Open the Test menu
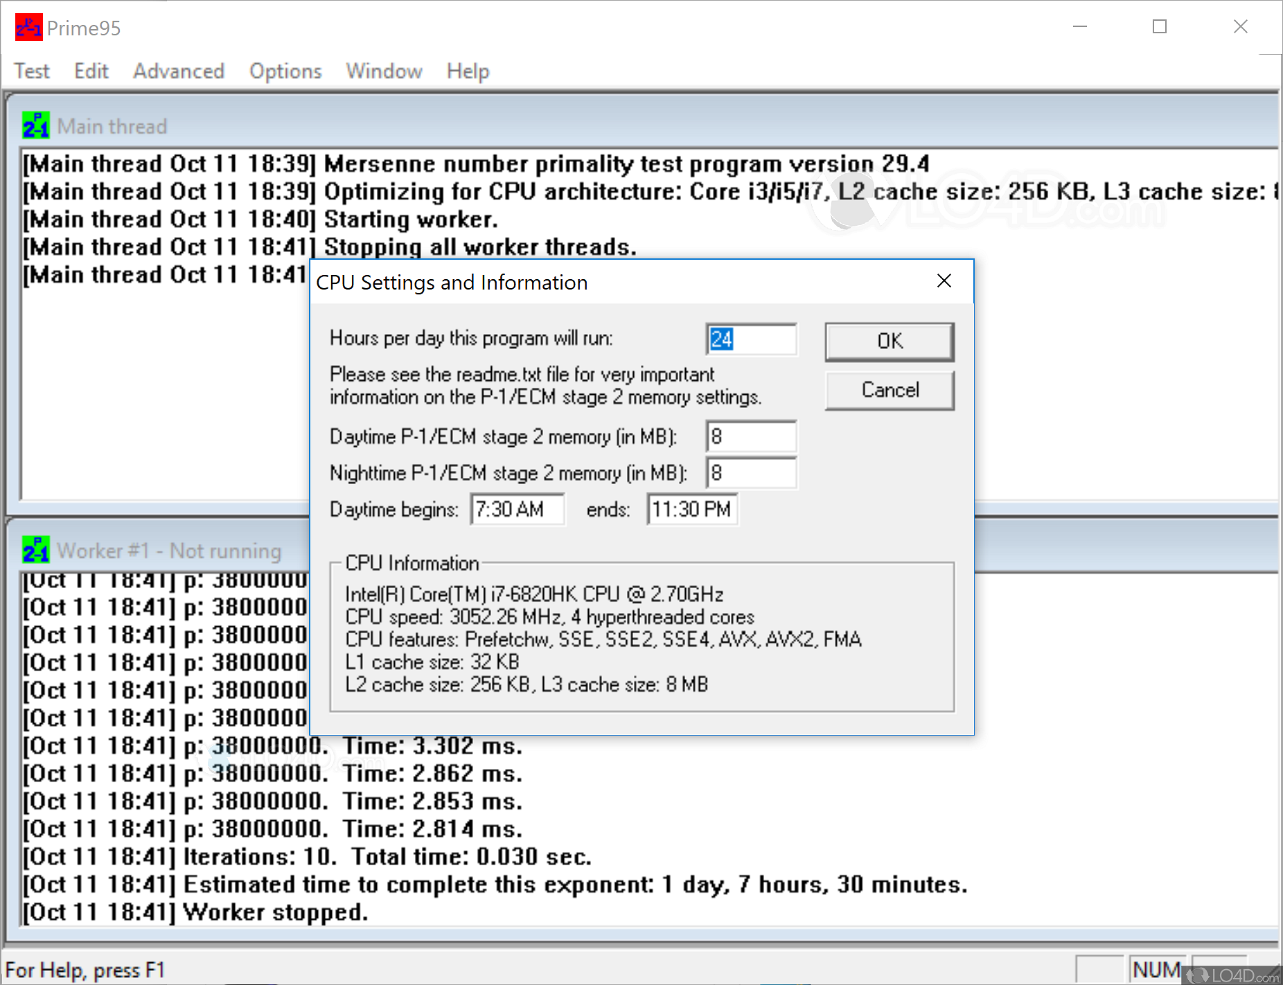 [32, 71]
